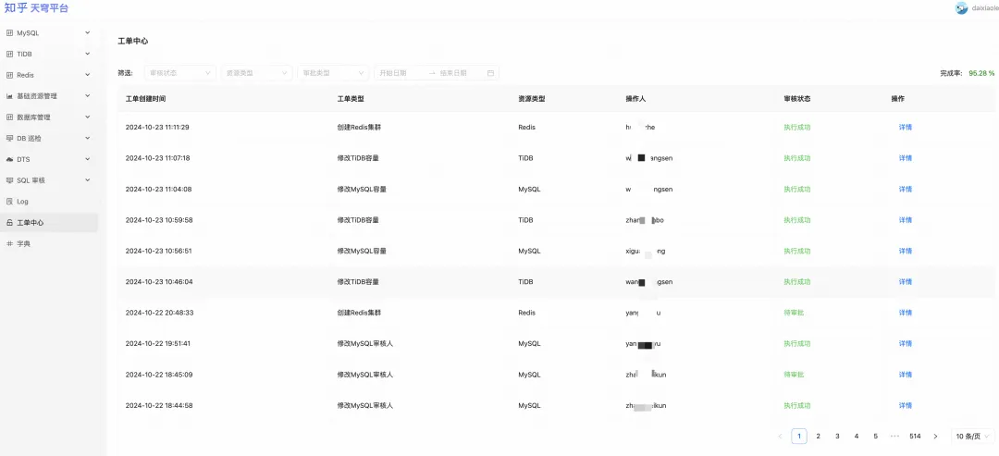Open 详情 for the 11:11:29 Redis ticket
This screenshot has height=456, width=999.
click(x=905, y=128)
